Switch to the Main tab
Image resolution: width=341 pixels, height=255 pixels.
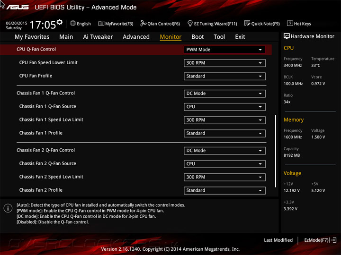point(66,37)
